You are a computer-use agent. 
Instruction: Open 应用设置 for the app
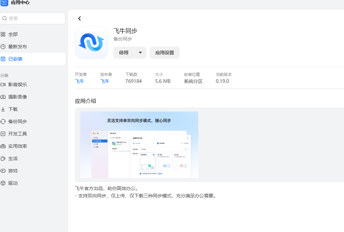(165, 53)
